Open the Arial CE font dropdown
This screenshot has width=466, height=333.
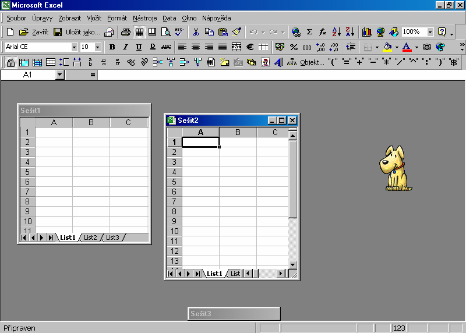(74, 47)
